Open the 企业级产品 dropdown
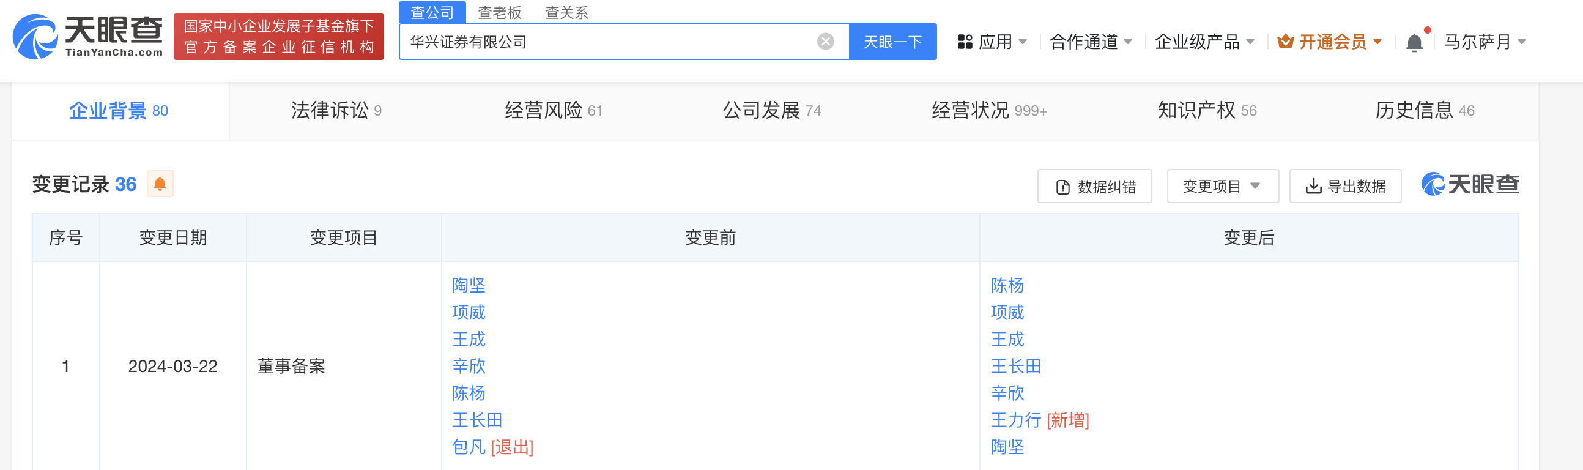 tap(1204, 42)
